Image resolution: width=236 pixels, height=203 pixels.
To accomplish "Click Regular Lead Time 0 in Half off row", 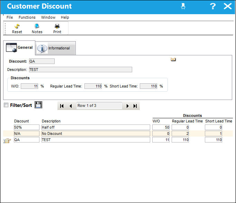I will click(180, 127).
